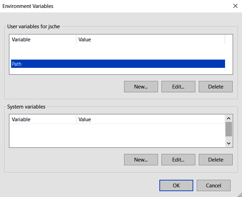
Task: Click Delete under System variables
Action: [215, 160]
